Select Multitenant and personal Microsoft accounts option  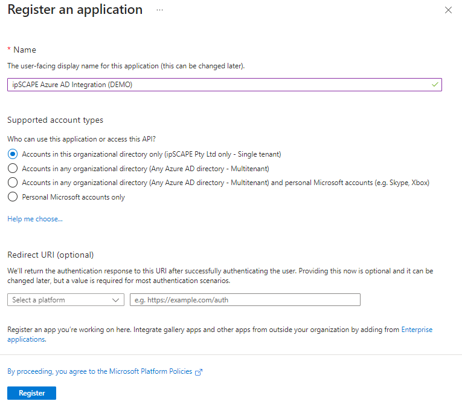(12, 182)
